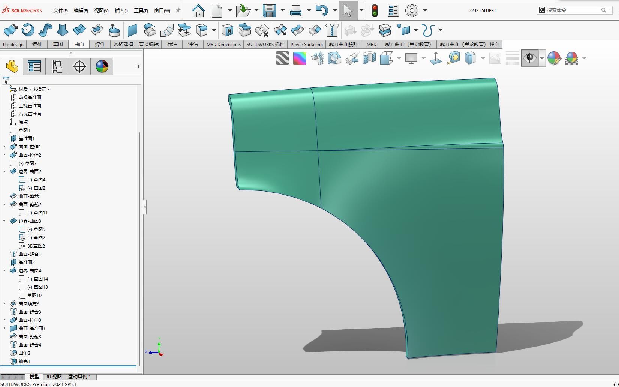Click the rainbow Curvature display swatch

[x=300, y=58]
